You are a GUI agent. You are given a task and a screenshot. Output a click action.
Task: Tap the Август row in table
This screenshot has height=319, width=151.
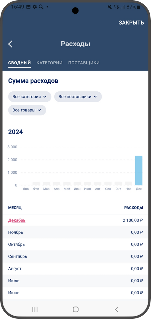[x=75, y=268]
